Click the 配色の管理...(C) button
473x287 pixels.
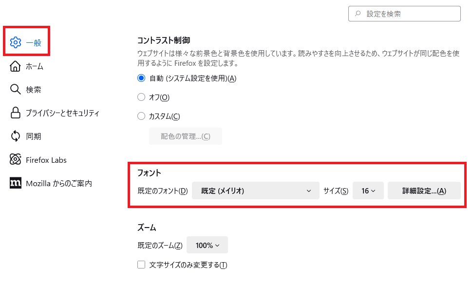point(185,136)
